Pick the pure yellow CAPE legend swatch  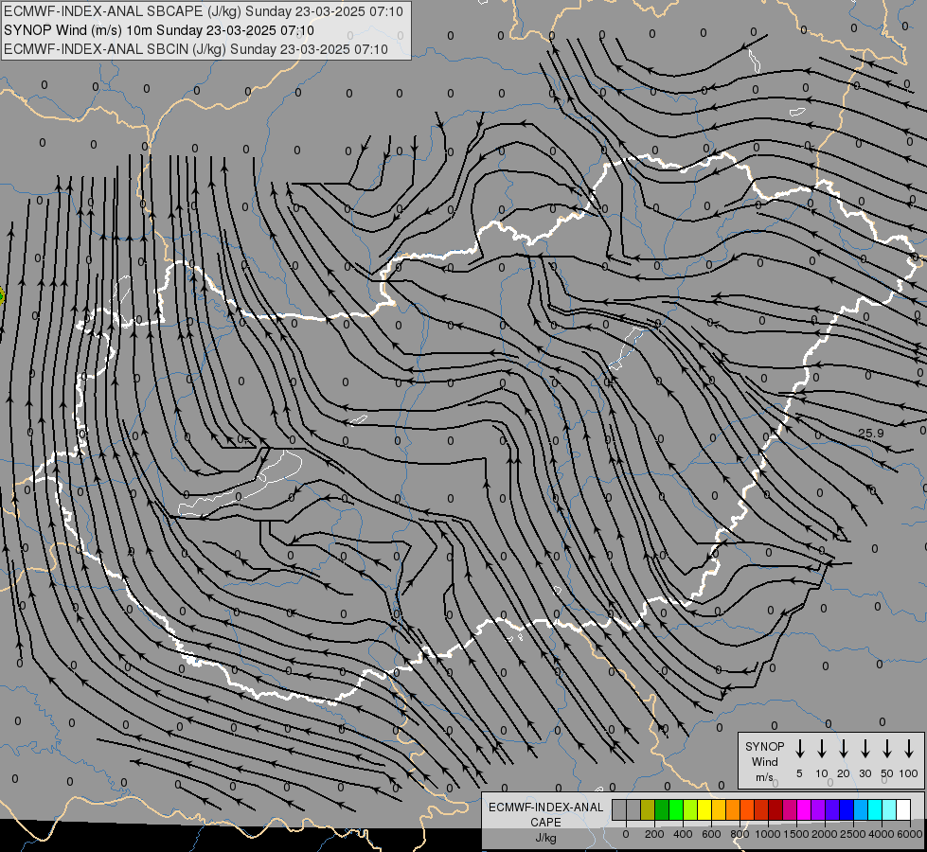(x=704, y=809)
